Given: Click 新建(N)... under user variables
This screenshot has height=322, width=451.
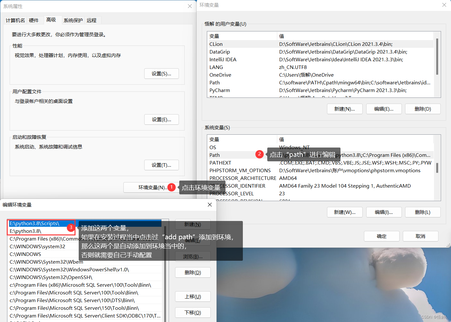Looking at the screenshot, I should coord(345,109).
